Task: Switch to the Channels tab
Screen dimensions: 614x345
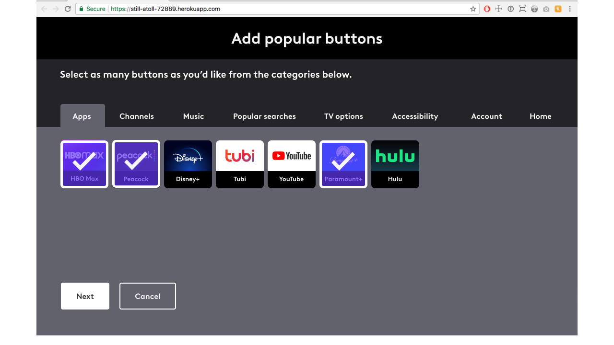Action: pos(137,116)
